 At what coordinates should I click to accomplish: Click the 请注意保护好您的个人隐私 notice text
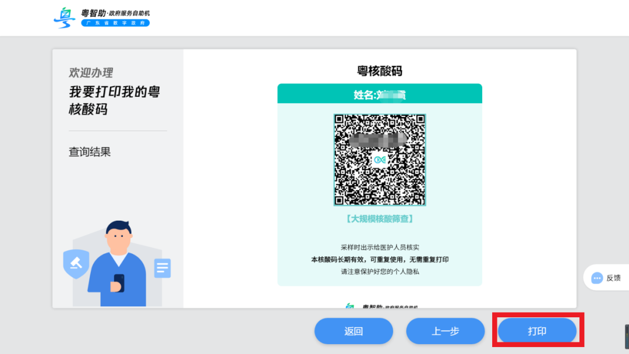380,271
